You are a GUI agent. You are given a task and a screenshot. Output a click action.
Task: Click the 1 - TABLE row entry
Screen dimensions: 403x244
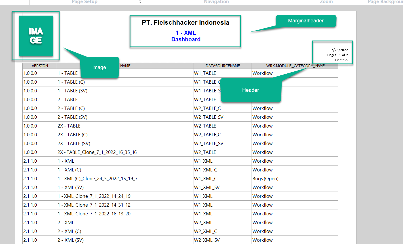click(68, 73)
